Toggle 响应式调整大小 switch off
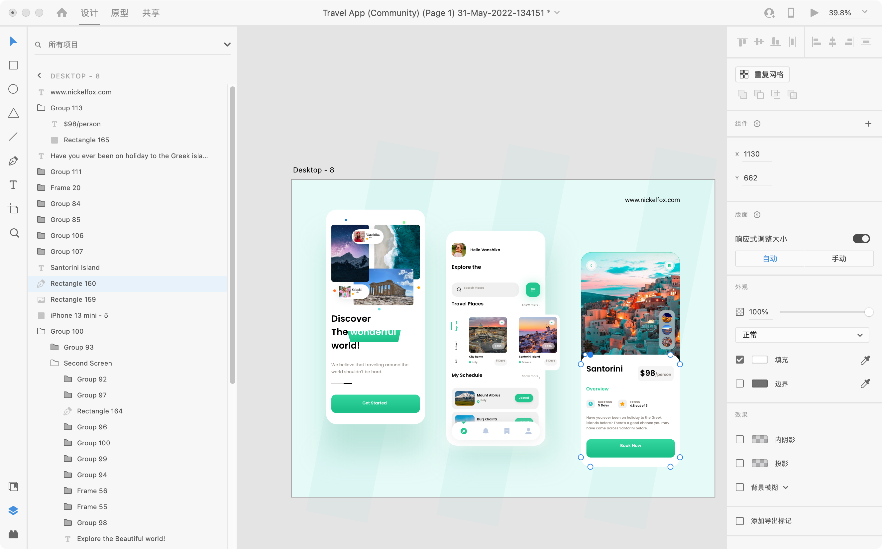Viewport: 882px width, 549px height. (x=861, y=239)
